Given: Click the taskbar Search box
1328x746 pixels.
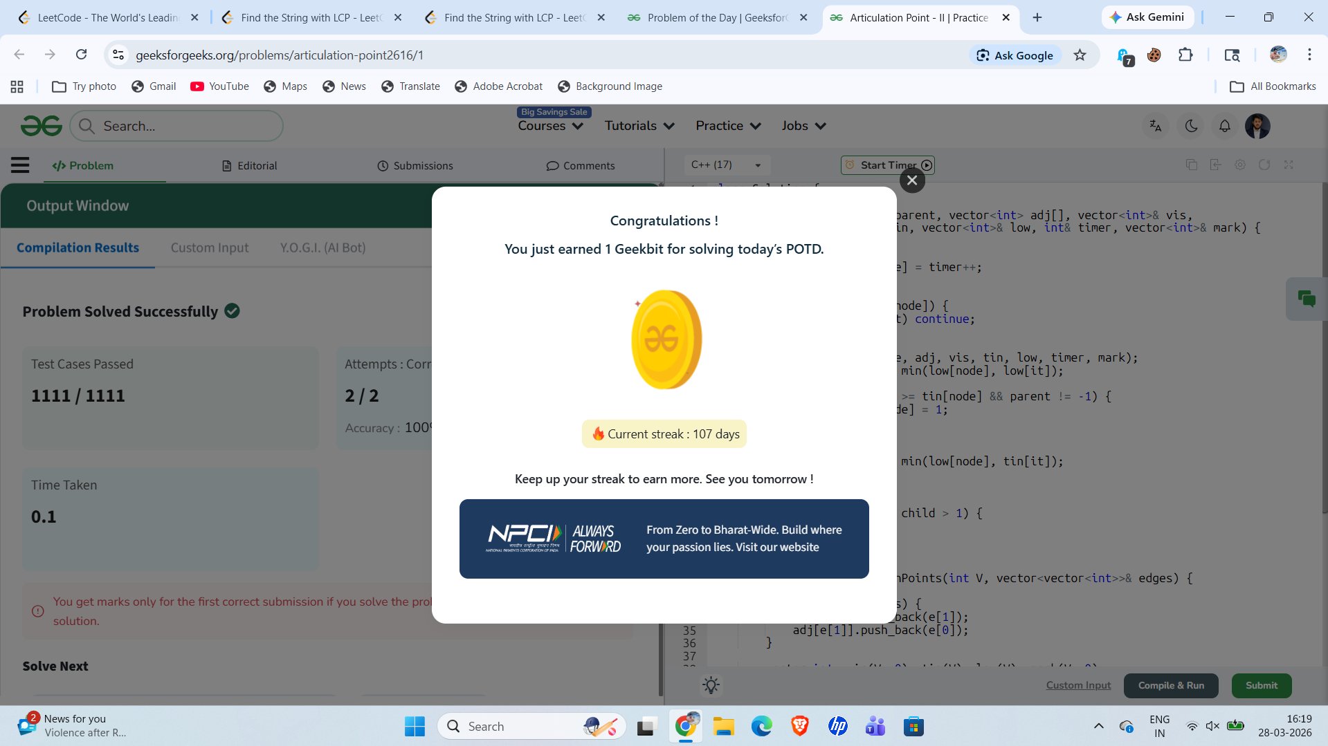Looking at the screenshot, I should [531, 727].
